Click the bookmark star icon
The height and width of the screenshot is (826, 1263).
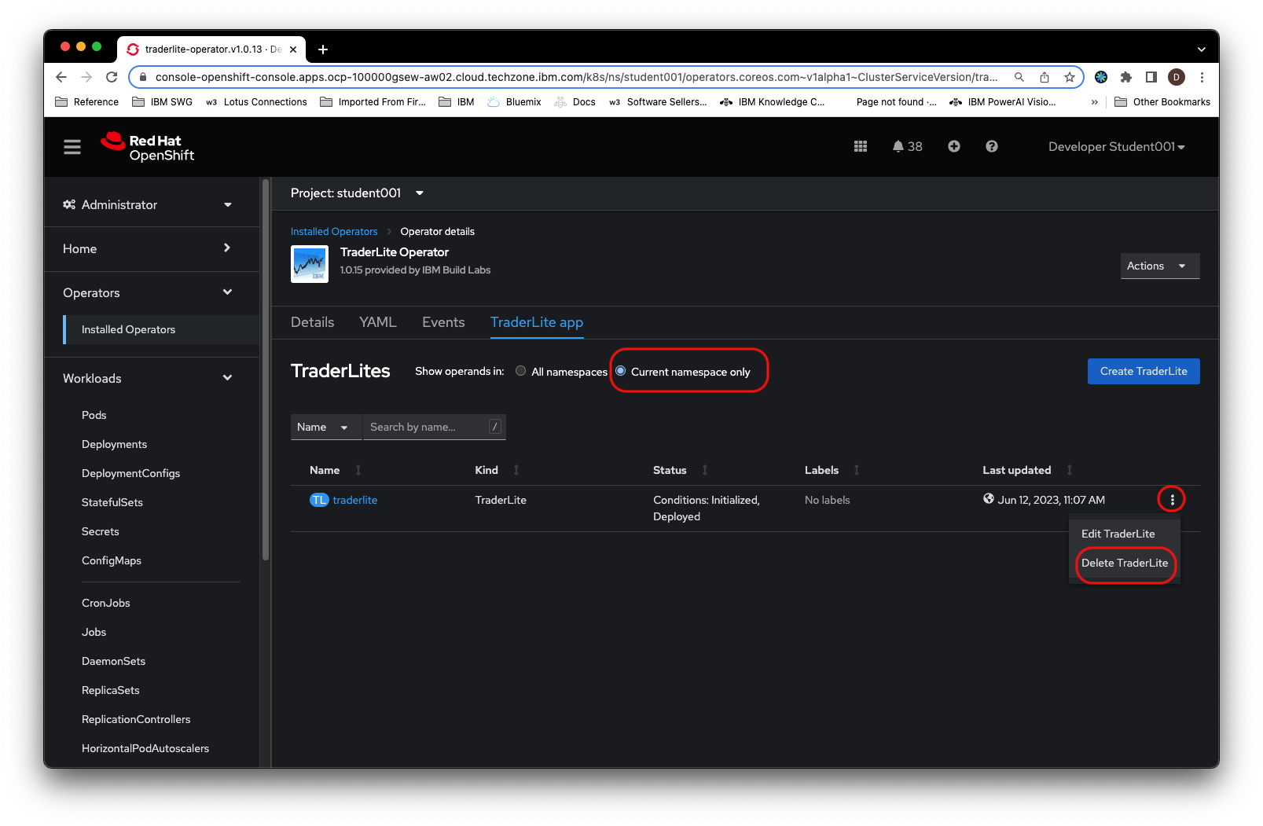tap(1070, 77)
